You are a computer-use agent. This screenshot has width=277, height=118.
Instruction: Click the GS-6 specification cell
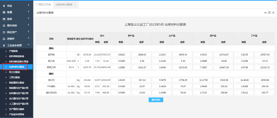tap(71, 67)
